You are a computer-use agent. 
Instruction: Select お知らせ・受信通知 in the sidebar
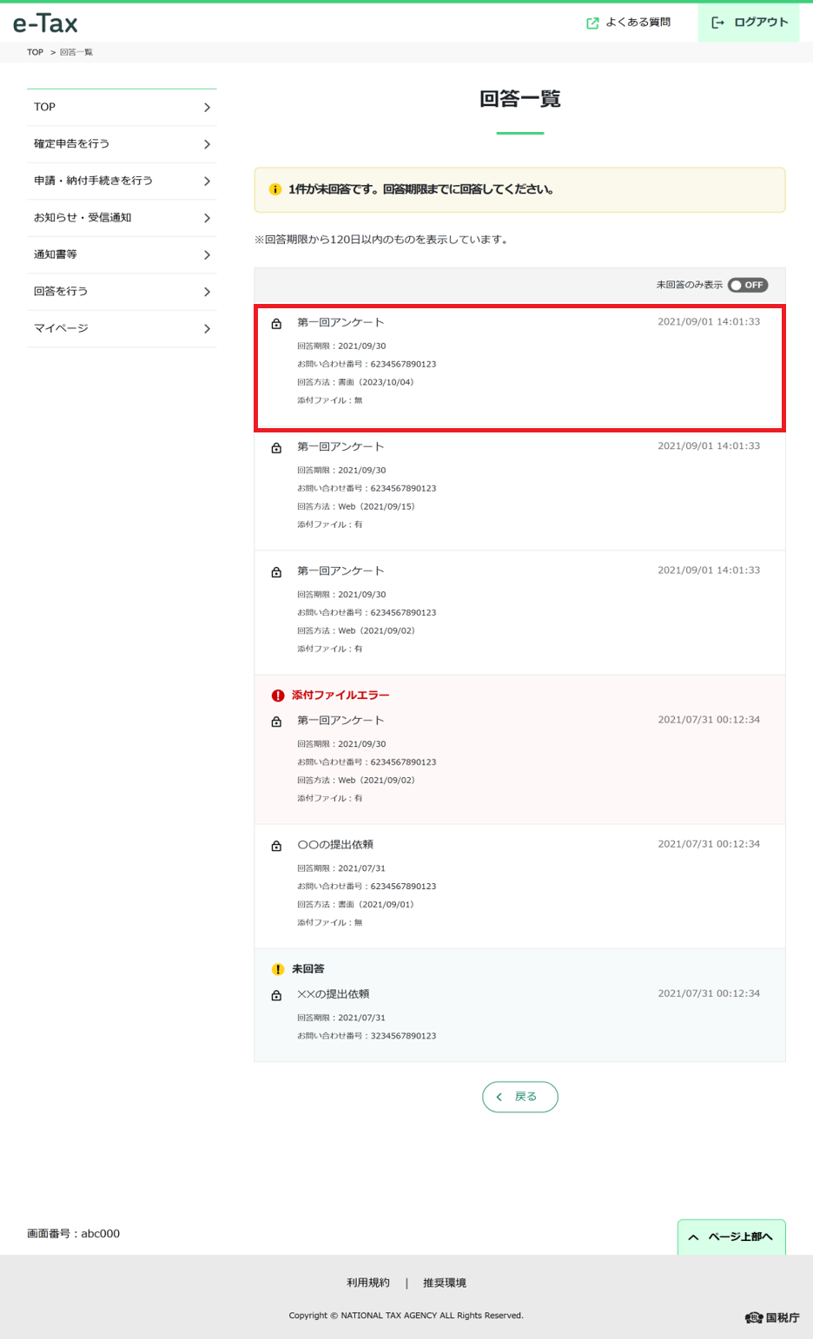pos(122,218)
